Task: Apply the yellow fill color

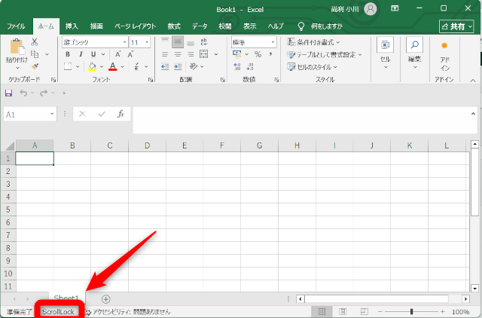Action: pyautogui.click(x=92, y=66)
